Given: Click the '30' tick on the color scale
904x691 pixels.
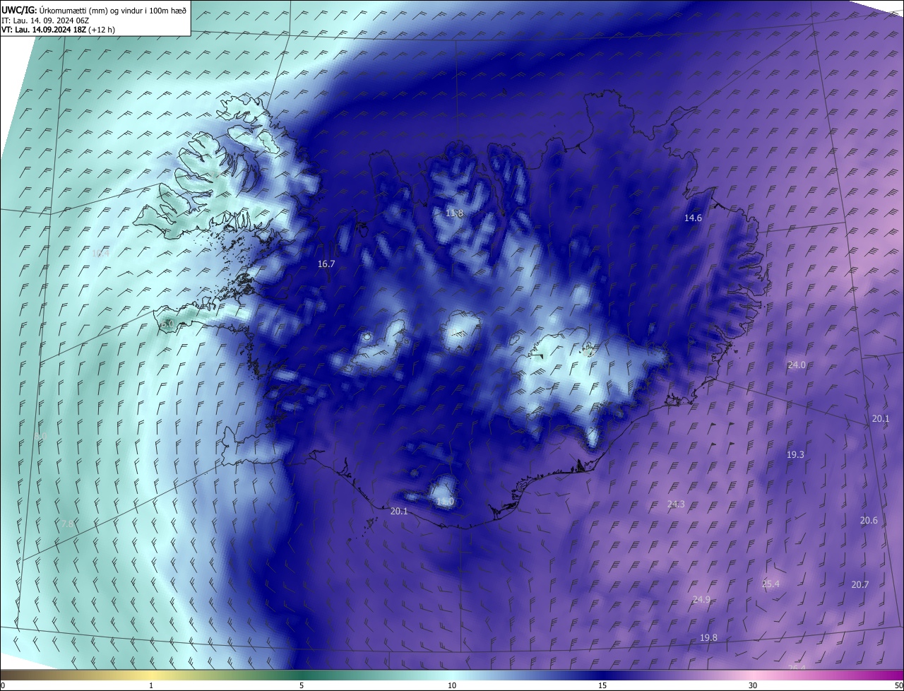Looking at the screenshot, I should [x=753, y=686].
